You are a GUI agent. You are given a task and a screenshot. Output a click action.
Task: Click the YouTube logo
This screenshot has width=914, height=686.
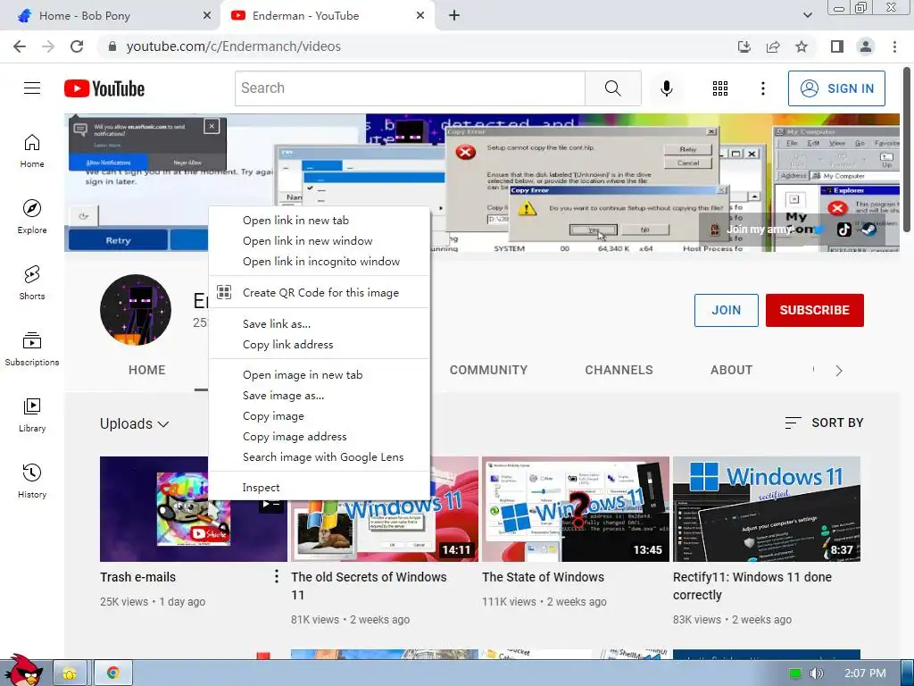pos(104,88)
